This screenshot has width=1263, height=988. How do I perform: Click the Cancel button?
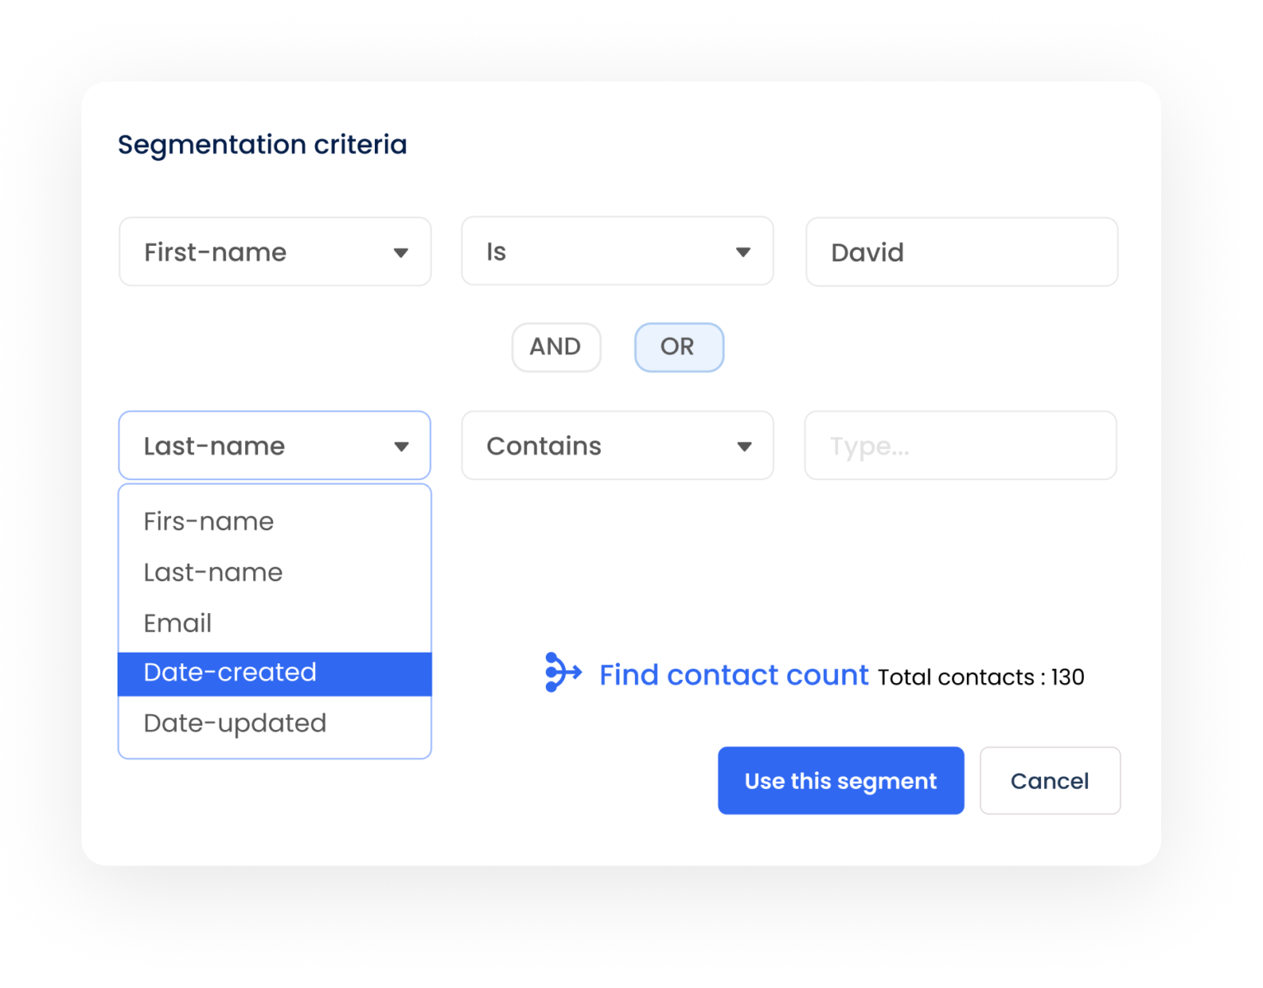[x=1049, y=781]
